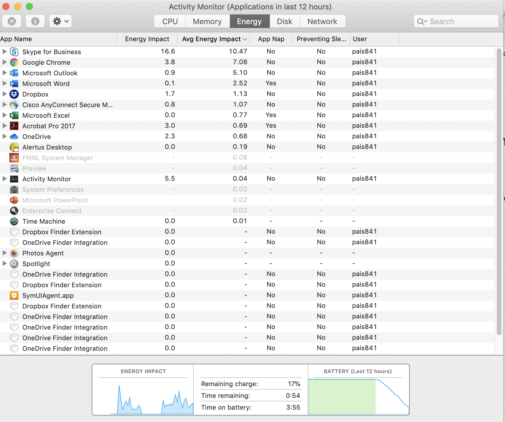Click the Microsoft Word icon
The image size is (505, 422).
pos(14,84)
